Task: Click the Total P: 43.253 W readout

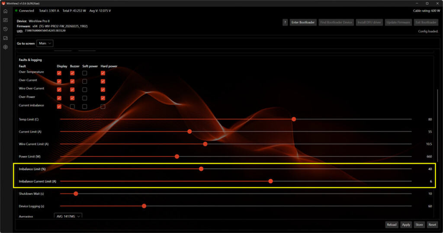Action: (74, 11)
